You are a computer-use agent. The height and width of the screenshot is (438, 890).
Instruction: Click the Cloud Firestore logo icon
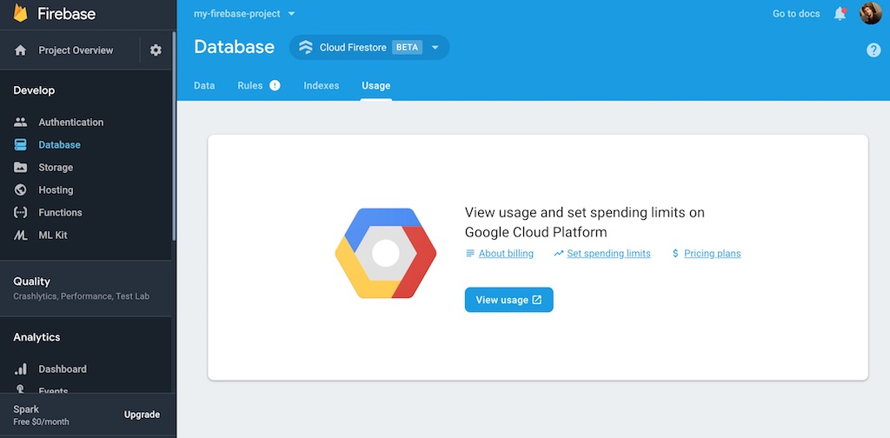(305, 48)
